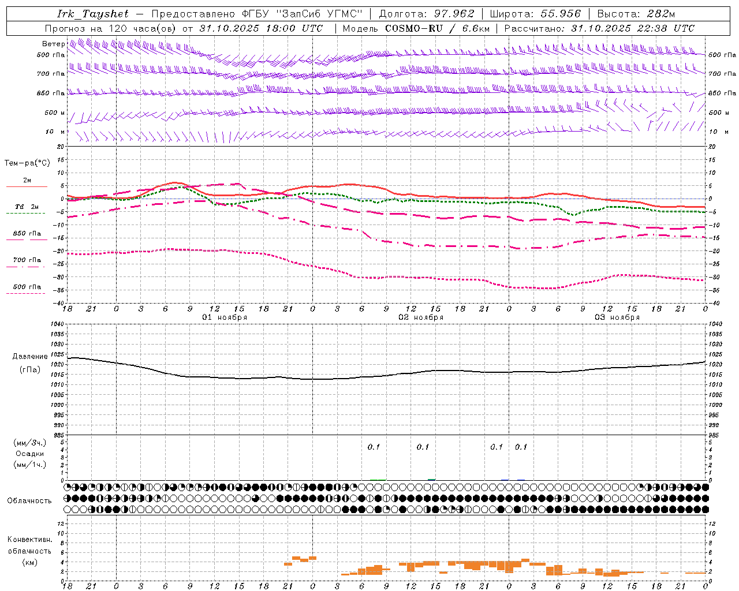Screen dimensions: 739x591
Task: Click the model name COSMO-RU
Action: coord(414,28)
